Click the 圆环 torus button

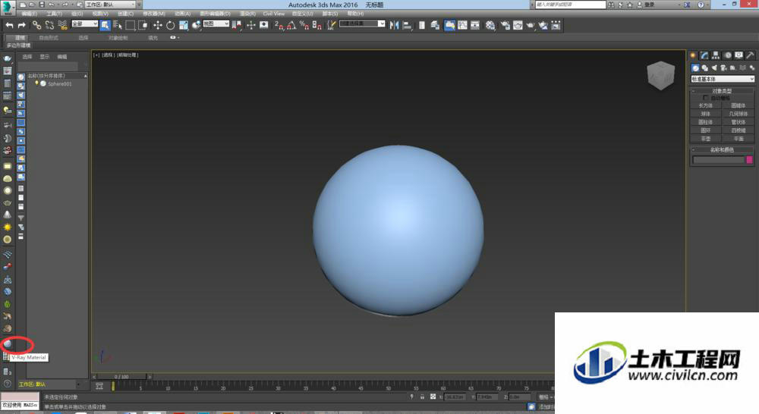pyautogui.click(x=705, y=130)
